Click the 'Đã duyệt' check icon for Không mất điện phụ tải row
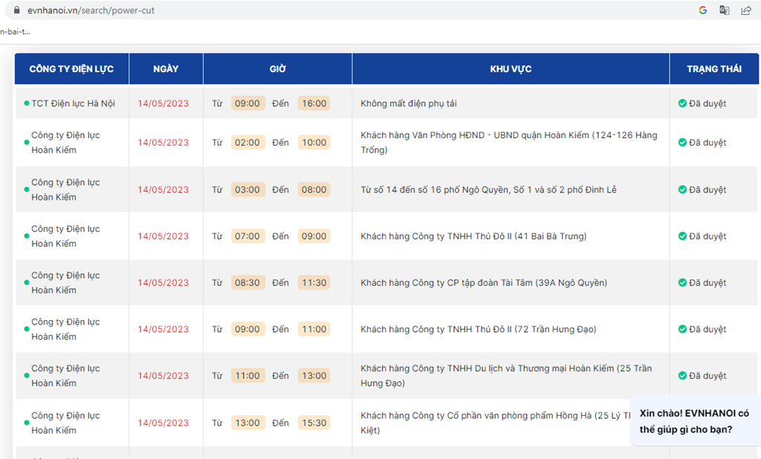The width and height of the screenshot is (761, 459). click(x=682, y=103)
